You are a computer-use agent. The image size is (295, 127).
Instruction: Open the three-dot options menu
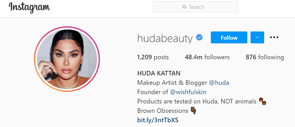coord(274,37)
